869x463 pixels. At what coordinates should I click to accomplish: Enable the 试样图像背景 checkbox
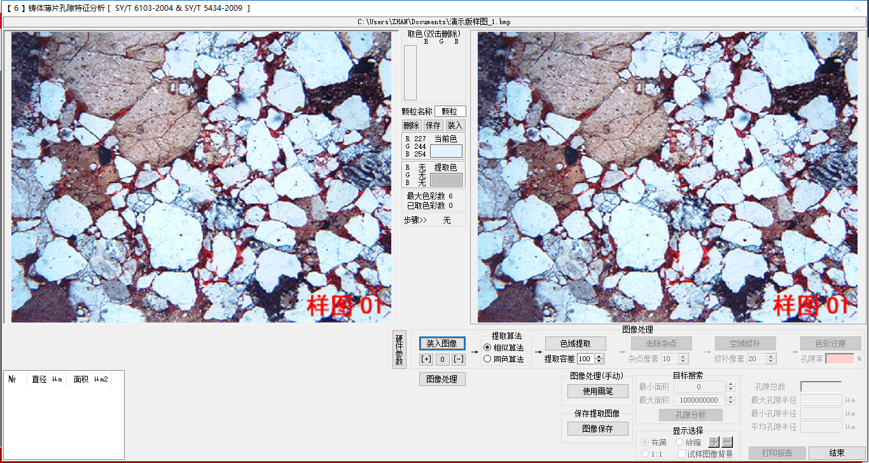pos(682,454)
